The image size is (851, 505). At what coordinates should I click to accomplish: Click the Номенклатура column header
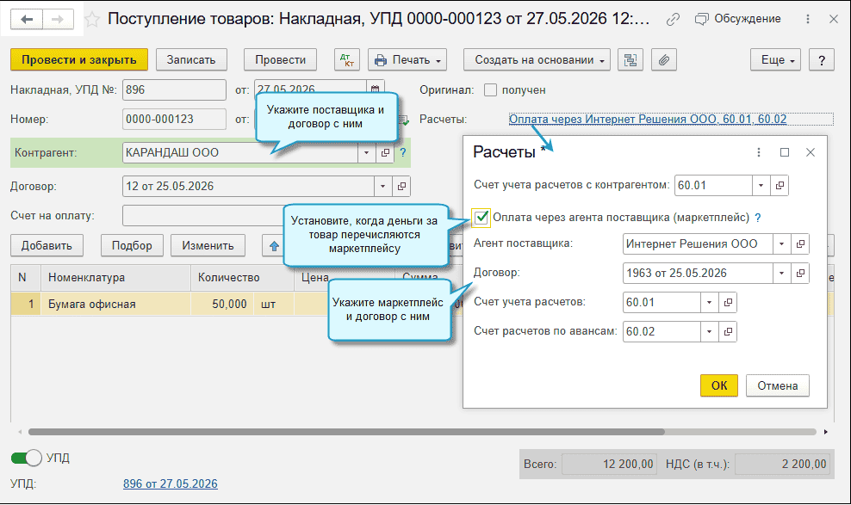[115, 277]
